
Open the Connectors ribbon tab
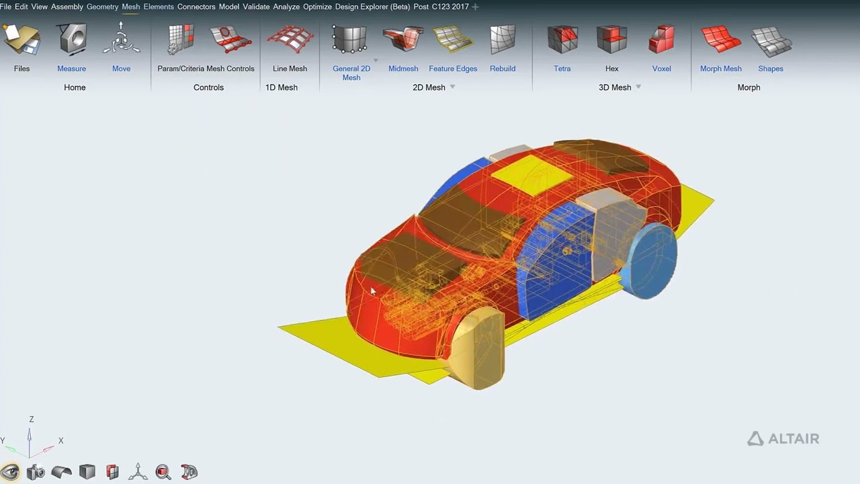point(196,7)
